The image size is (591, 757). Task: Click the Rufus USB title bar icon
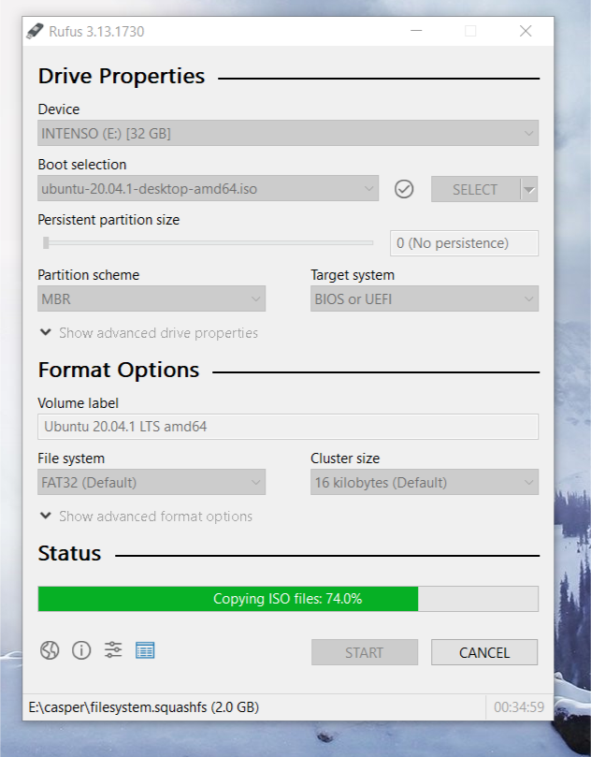(x=35, y=31)
